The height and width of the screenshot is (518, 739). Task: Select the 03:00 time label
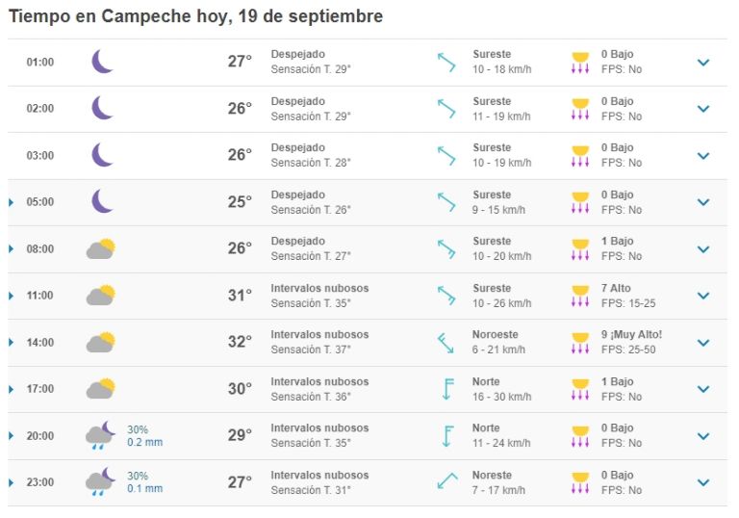tap(40, 155)
